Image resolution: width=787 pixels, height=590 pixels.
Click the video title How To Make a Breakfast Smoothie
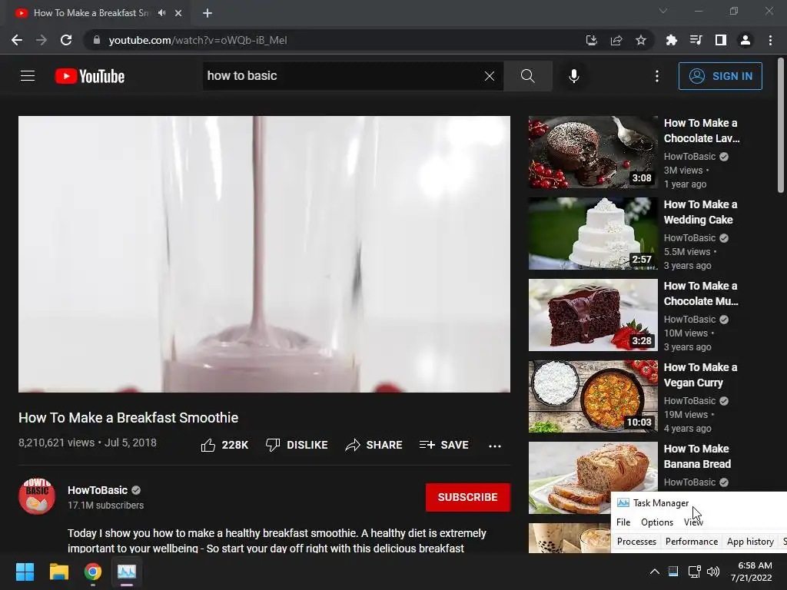[128, 417]
